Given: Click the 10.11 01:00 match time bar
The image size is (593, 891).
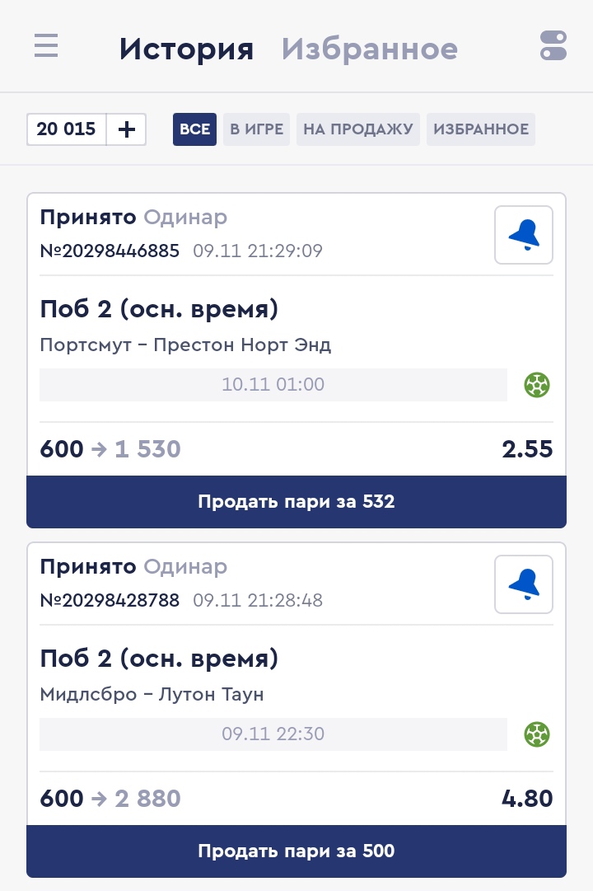Looking at the screenshot, I should point(273,384).
